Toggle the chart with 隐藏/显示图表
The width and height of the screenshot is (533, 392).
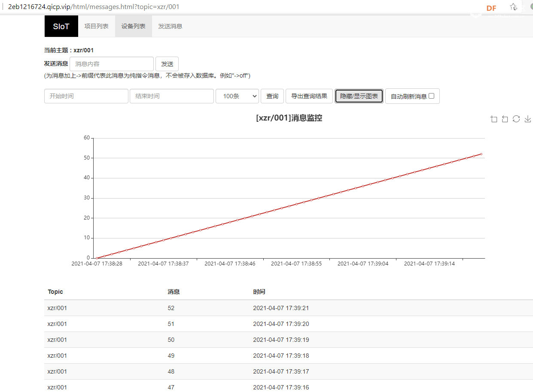359,96
